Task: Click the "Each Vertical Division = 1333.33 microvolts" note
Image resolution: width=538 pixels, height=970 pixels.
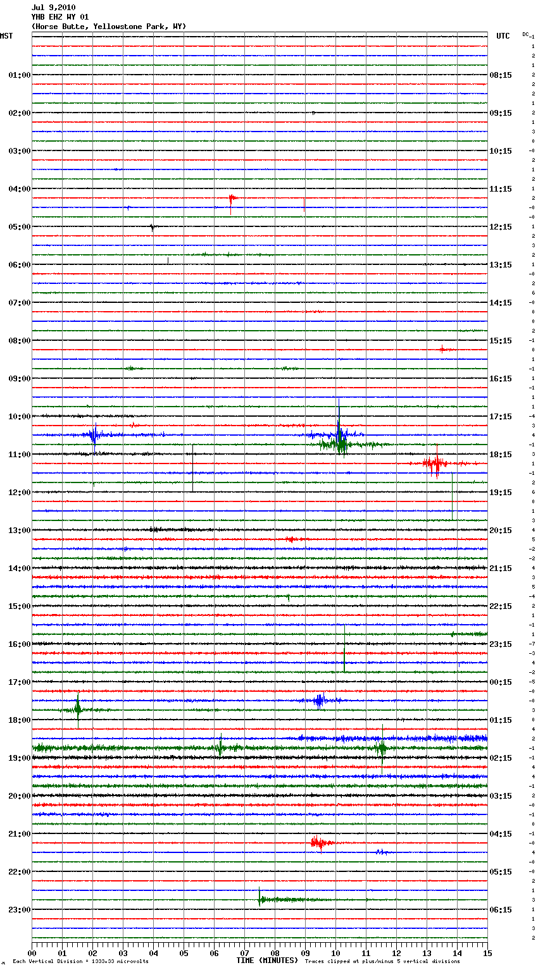Action: click(80, 962)
